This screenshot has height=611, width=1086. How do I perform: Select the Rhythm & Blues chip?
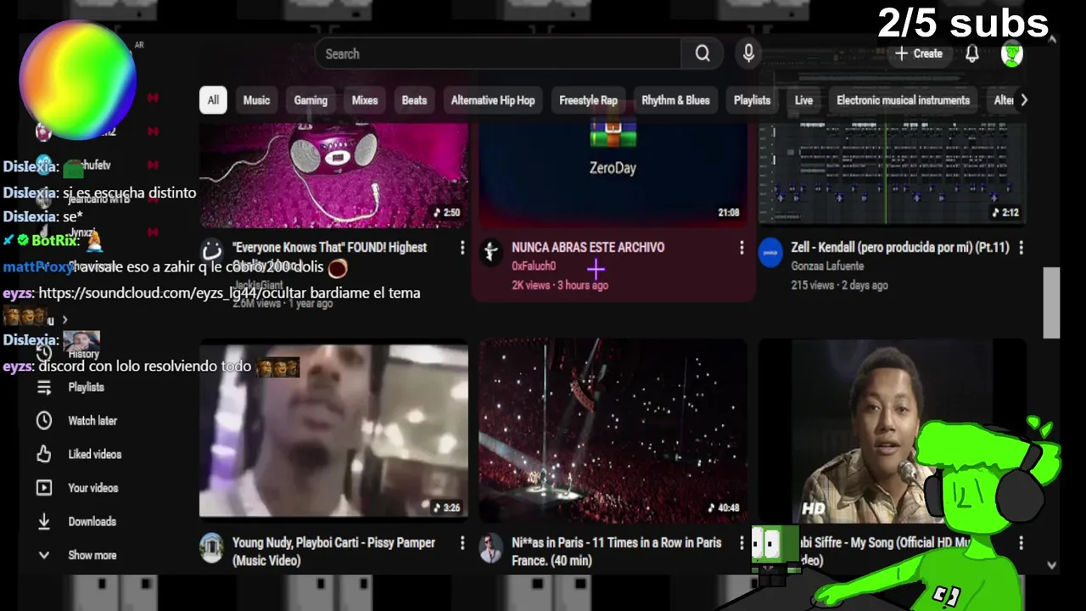tap(675, 100)
